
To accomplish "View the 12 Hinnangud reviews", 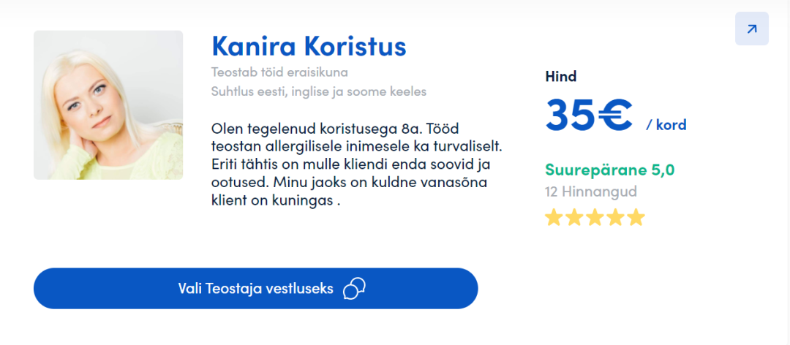I will [x=591, y=192].
